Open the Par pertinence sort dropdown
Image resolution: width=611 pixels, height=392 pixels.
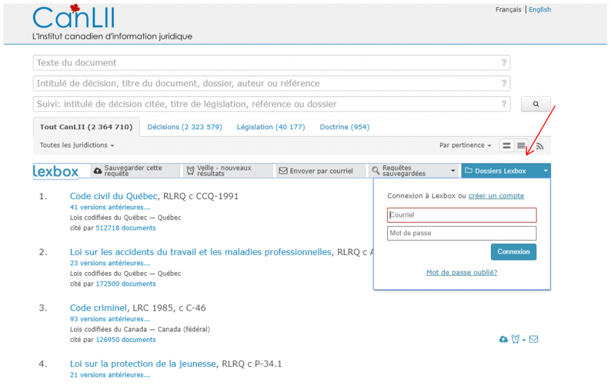[465, 146]
